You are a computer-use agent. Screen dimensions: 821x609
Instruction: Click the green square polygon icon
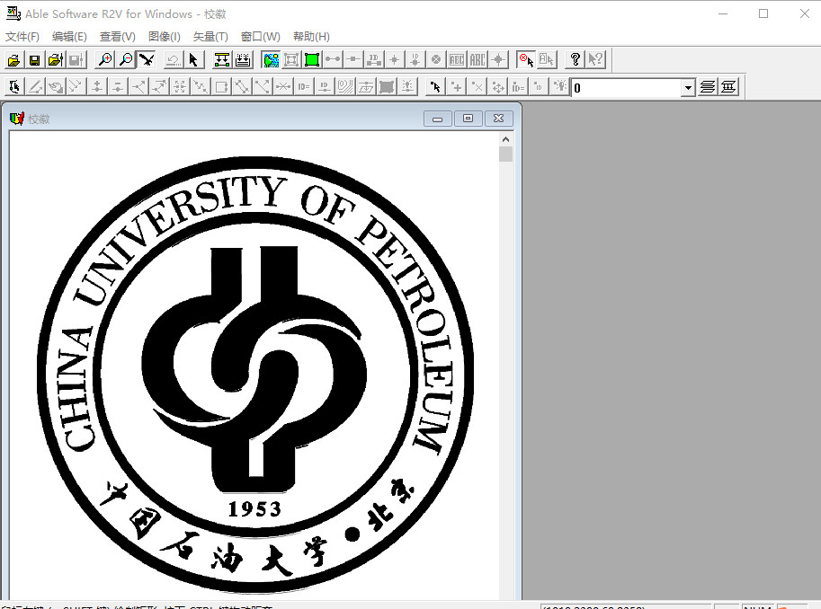[x=312, y=60]
